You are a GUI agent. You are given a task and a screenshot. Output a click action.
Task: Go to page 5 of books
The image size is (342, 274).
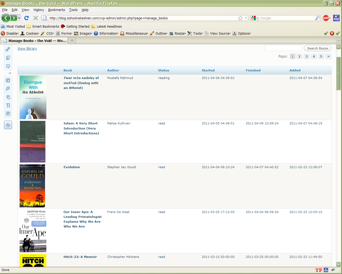[321, 56]
